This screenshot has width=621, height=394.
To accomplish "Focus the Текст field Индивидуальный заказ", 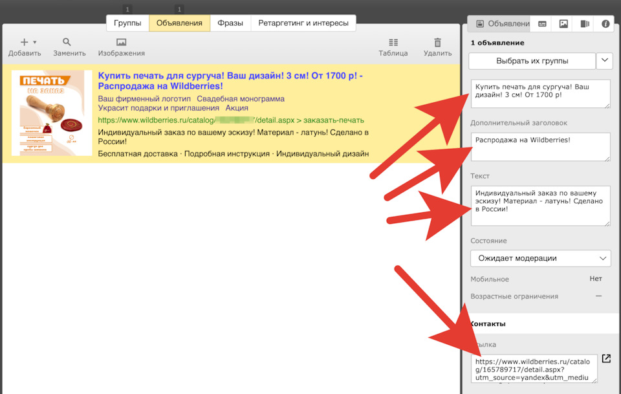I will point(541,206).
